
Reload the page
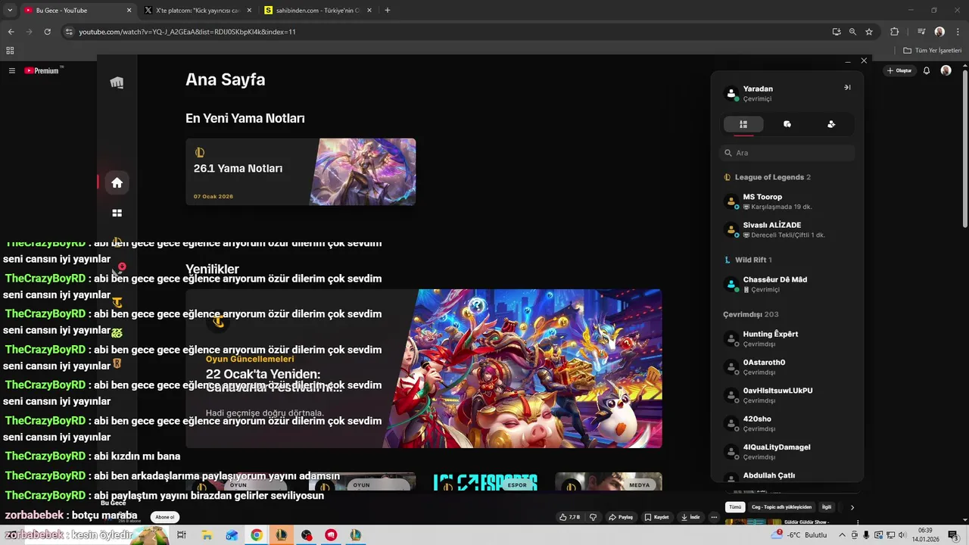47,32
